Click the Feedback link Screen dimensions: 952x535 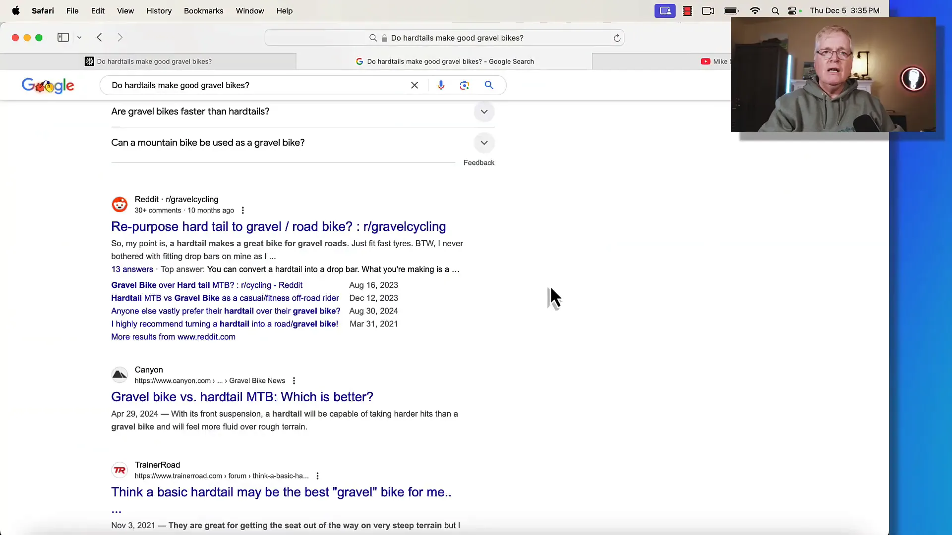479,162
